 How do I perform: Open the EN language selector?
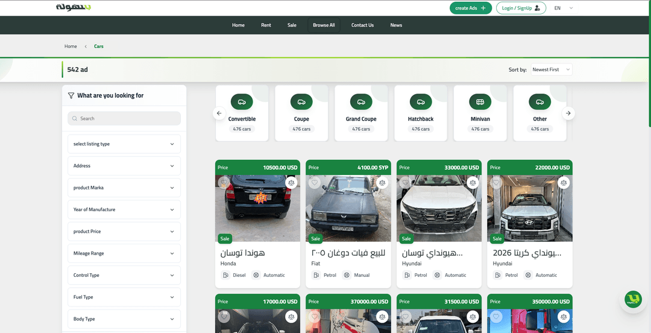[564, 8]
